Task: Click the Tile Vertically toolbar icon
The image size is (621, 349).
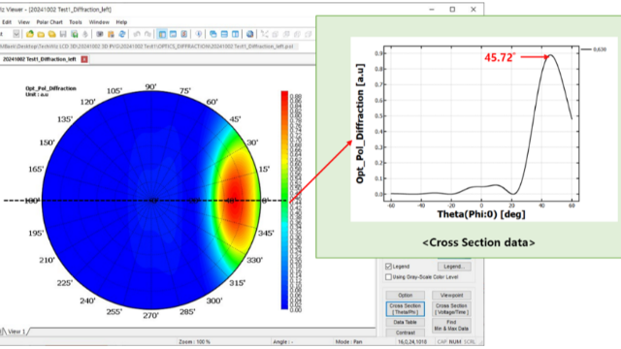Action: (x=235, y=34)
